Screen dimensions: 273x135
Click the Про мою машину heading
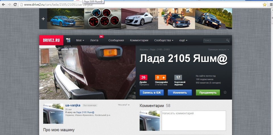click(59, 130)
